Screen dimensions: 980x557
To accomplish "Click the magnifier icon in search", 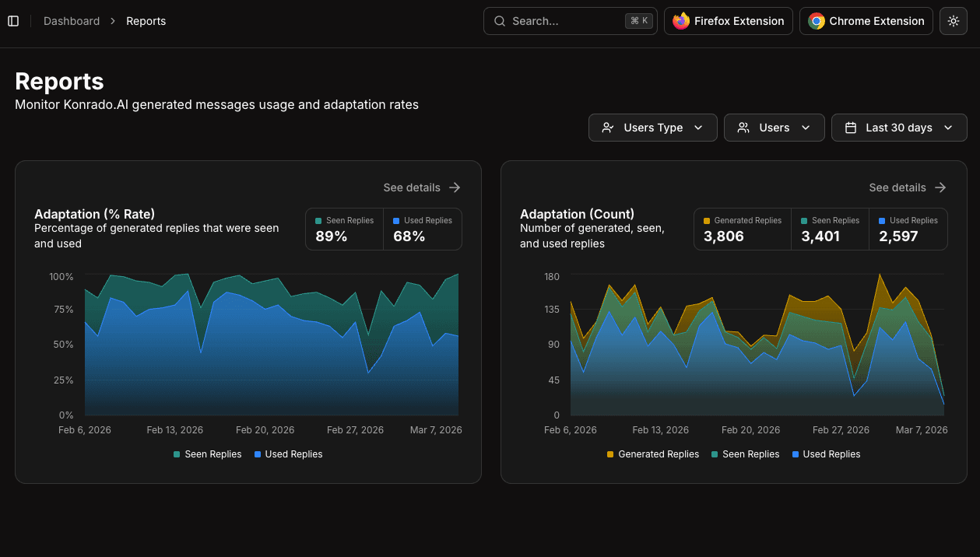I will [500, 21].
